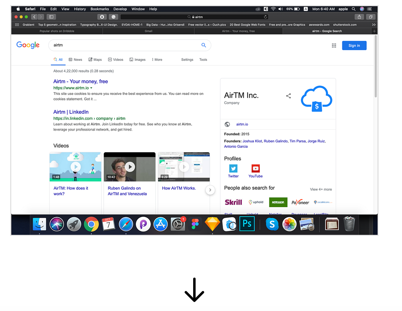The height and width of the screenshot is (311, 402).
Task: Show all tabs overview icon
Action: click(x=371, y=17)
